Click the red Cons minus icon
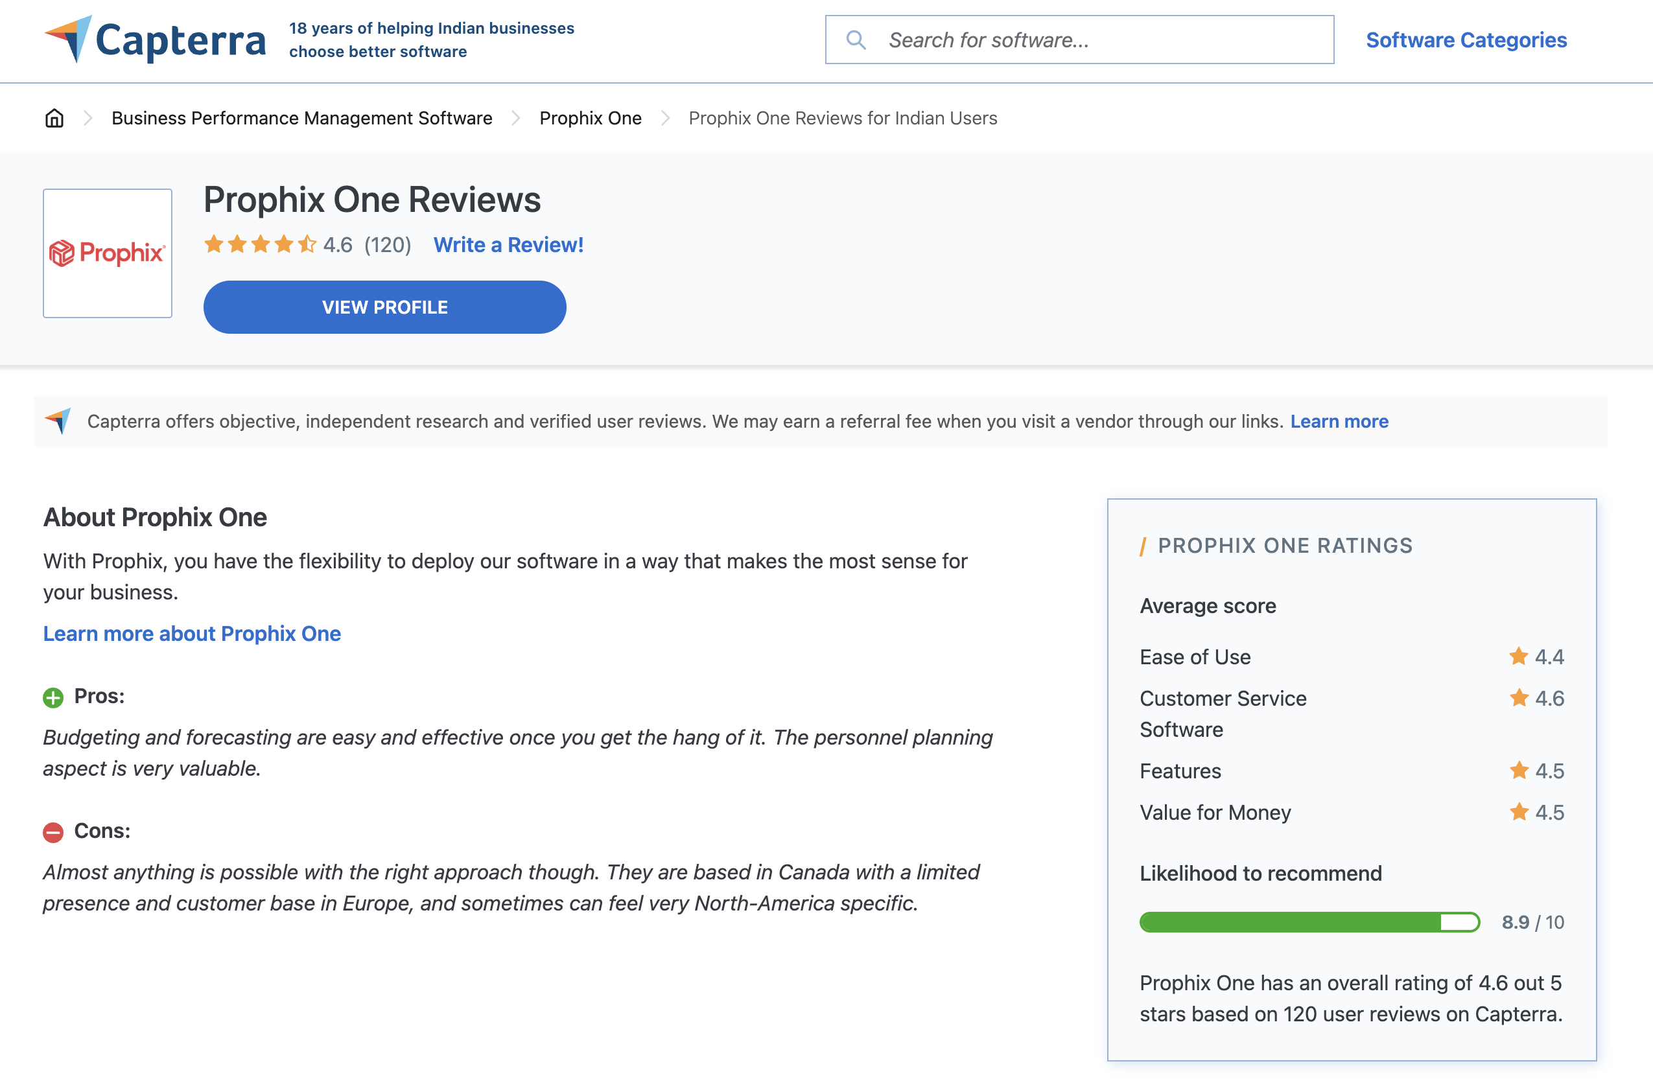The width and height of the screenshot is (1653, 1090). [x=53, y=832]
